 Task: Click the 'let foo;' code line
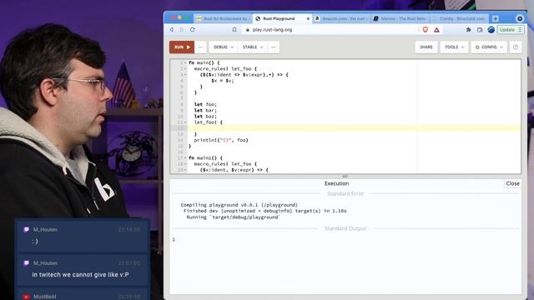point(205,104)
